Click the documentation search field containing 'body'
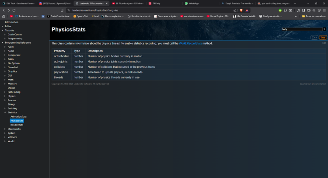 [301, 29]
